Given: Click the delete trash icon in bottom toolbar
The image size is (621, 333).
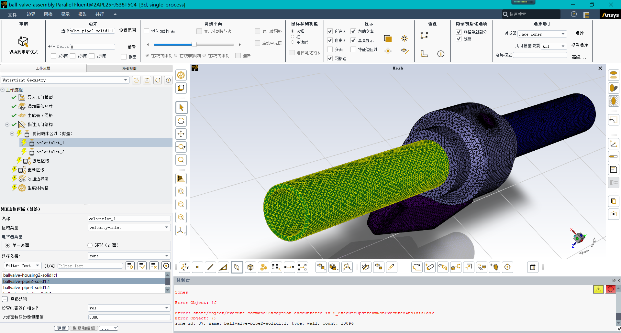Looking at the screenshot, I should [x=533, y=267].
